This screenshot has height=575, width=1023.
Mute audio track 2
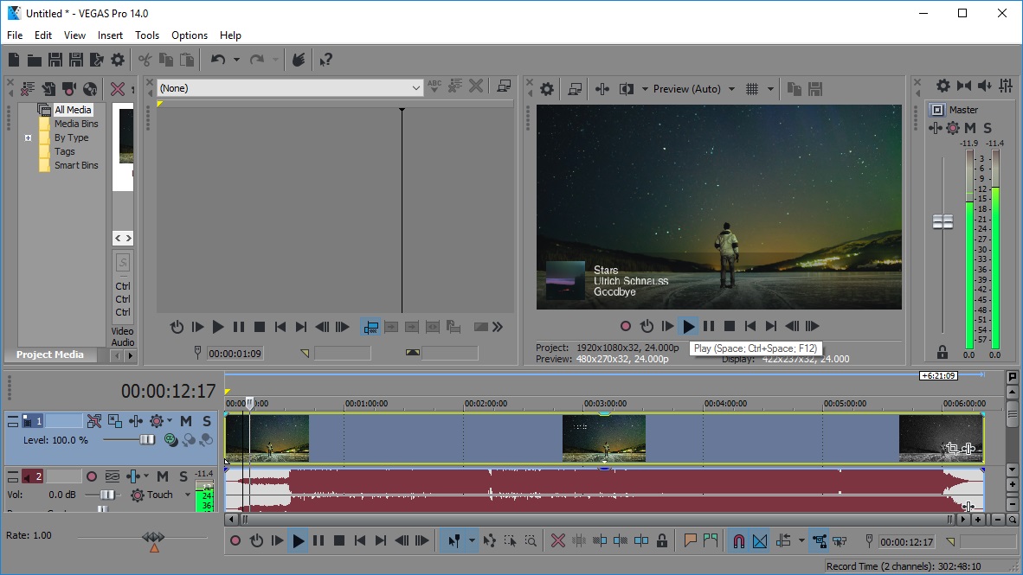point(163,476)
